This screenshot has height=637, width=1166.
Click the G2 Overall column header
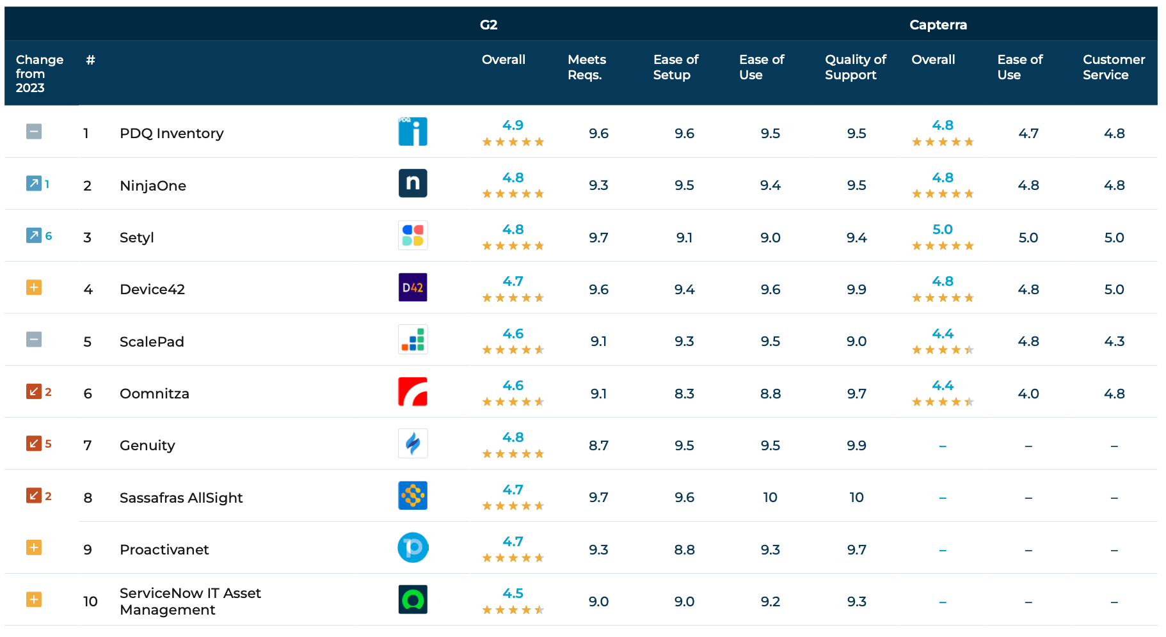click(x=503, y=59)
